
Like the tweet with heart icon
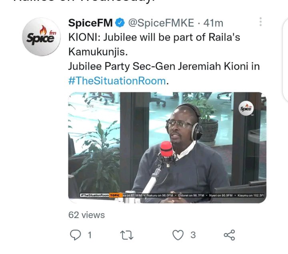coord(178,235)
